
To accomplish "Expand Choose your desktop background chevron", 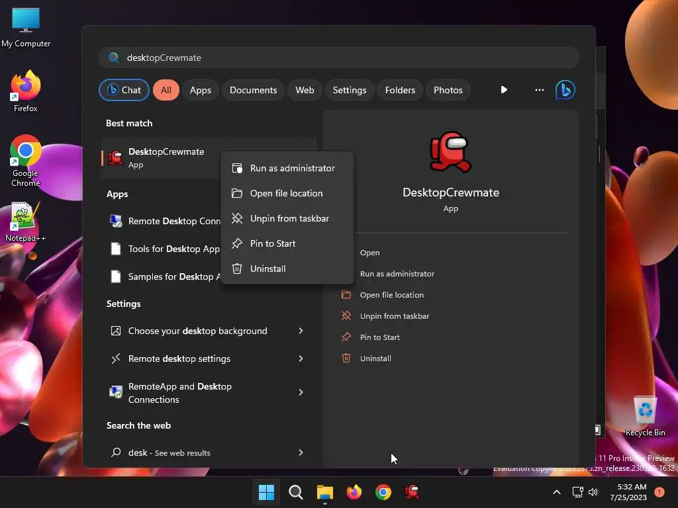I will coord(301,331).
